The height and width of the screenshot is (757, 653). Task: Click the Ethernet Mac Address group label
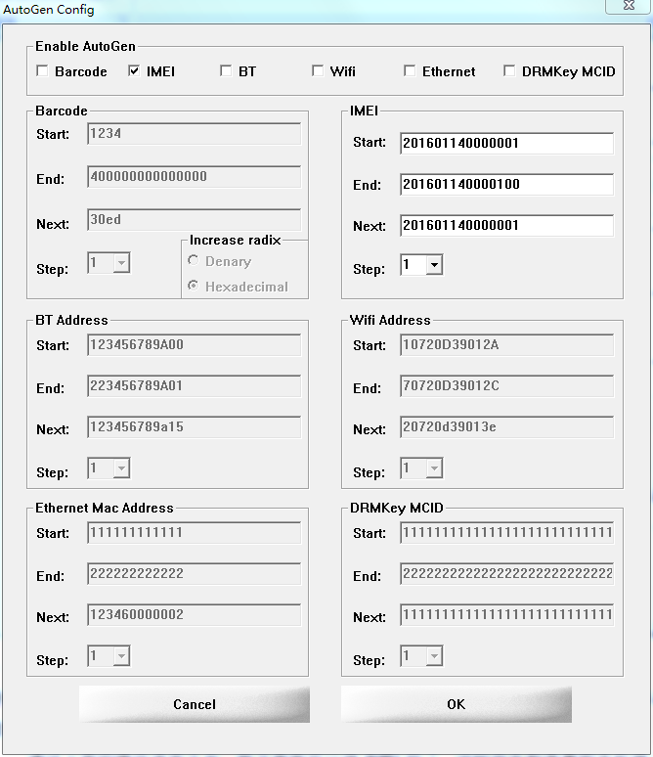(105, 508)
